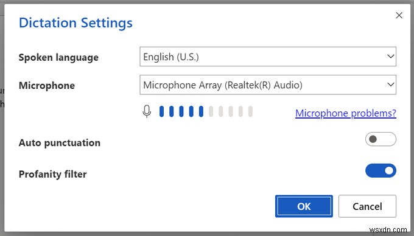This screenshot has height=236, width=414.
Task: Click the Dictation Settings title
Action: 75,23
